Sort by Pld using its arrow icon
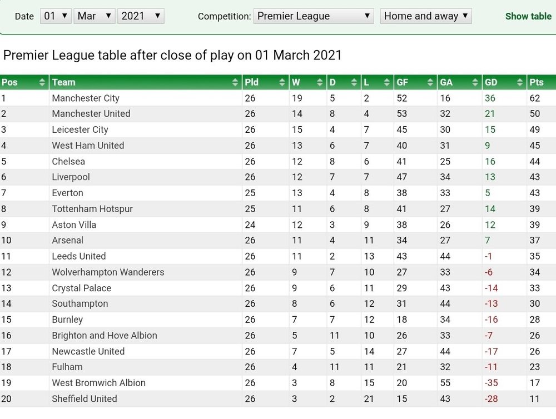 [x=282, y=82]
